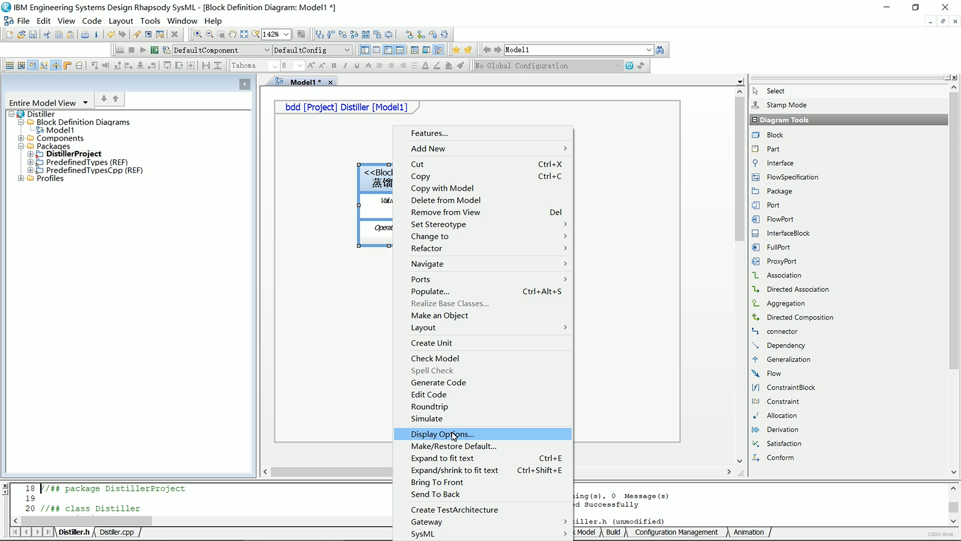Viewport: 961px width, 541px height.
Task: Collapse the Diagram Tools section
Action: (754, 120)
